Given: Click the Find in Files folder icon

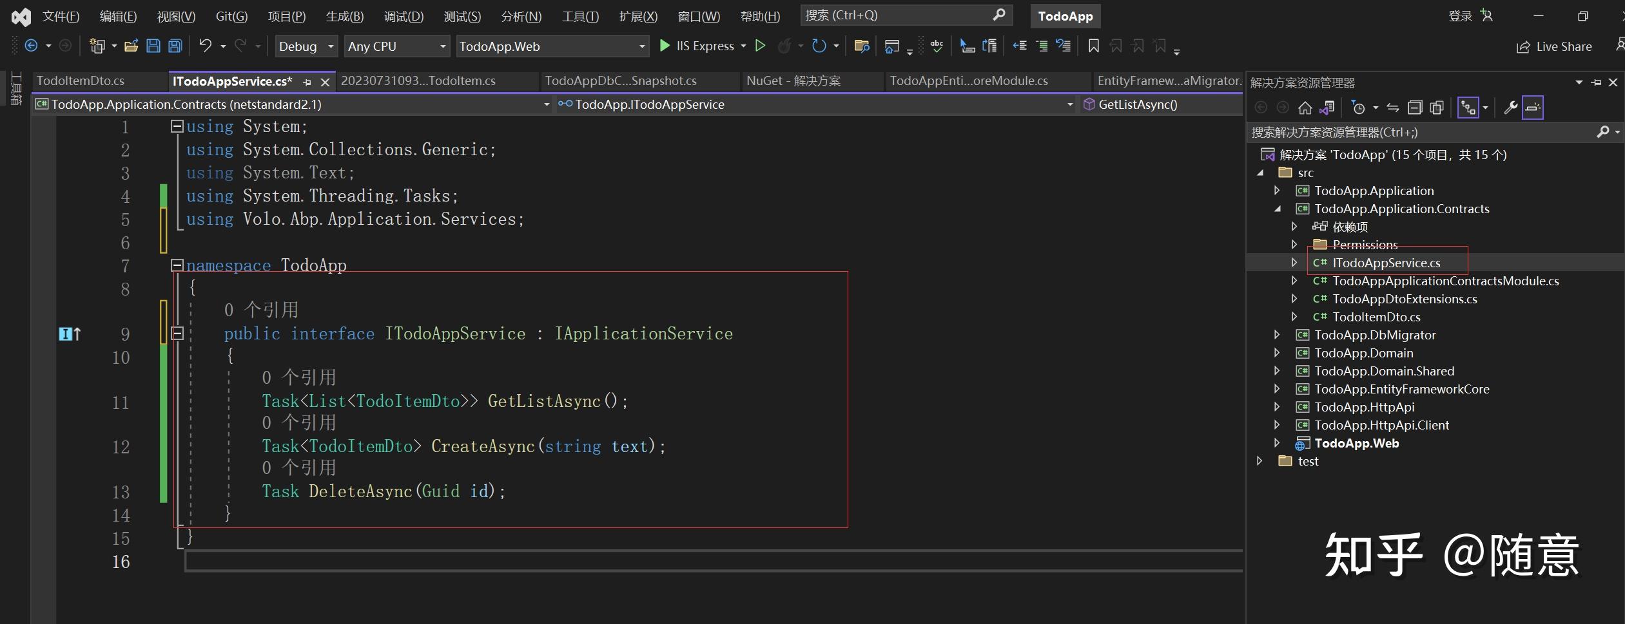Looking at the screenshot, I should [862, 46].
